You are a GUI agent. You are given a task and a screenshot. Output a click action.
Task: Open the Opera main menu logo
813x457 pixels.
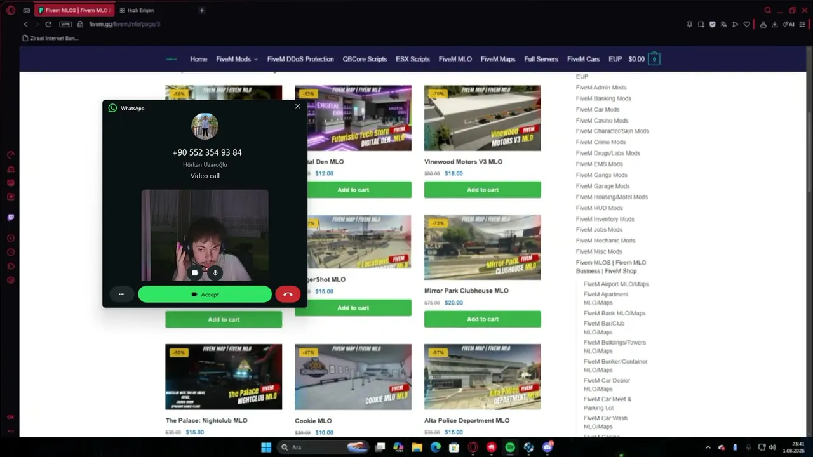pyautogui.click(x=10, y=10)
